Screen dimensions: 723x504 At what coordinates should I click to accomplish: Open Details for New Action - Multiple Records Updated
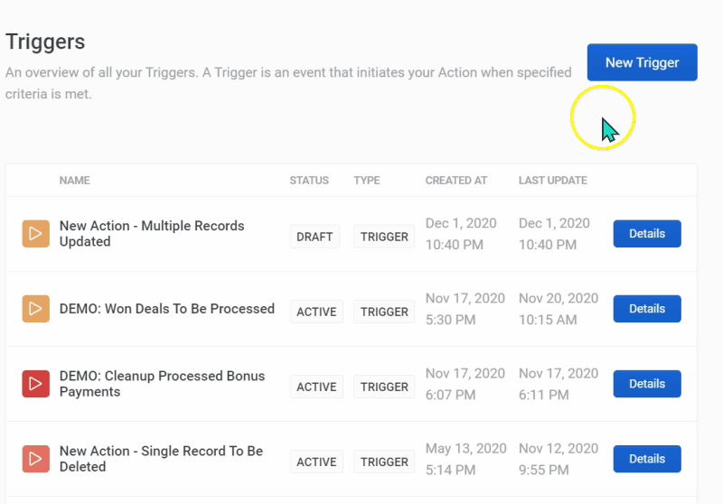click(646, 234)
